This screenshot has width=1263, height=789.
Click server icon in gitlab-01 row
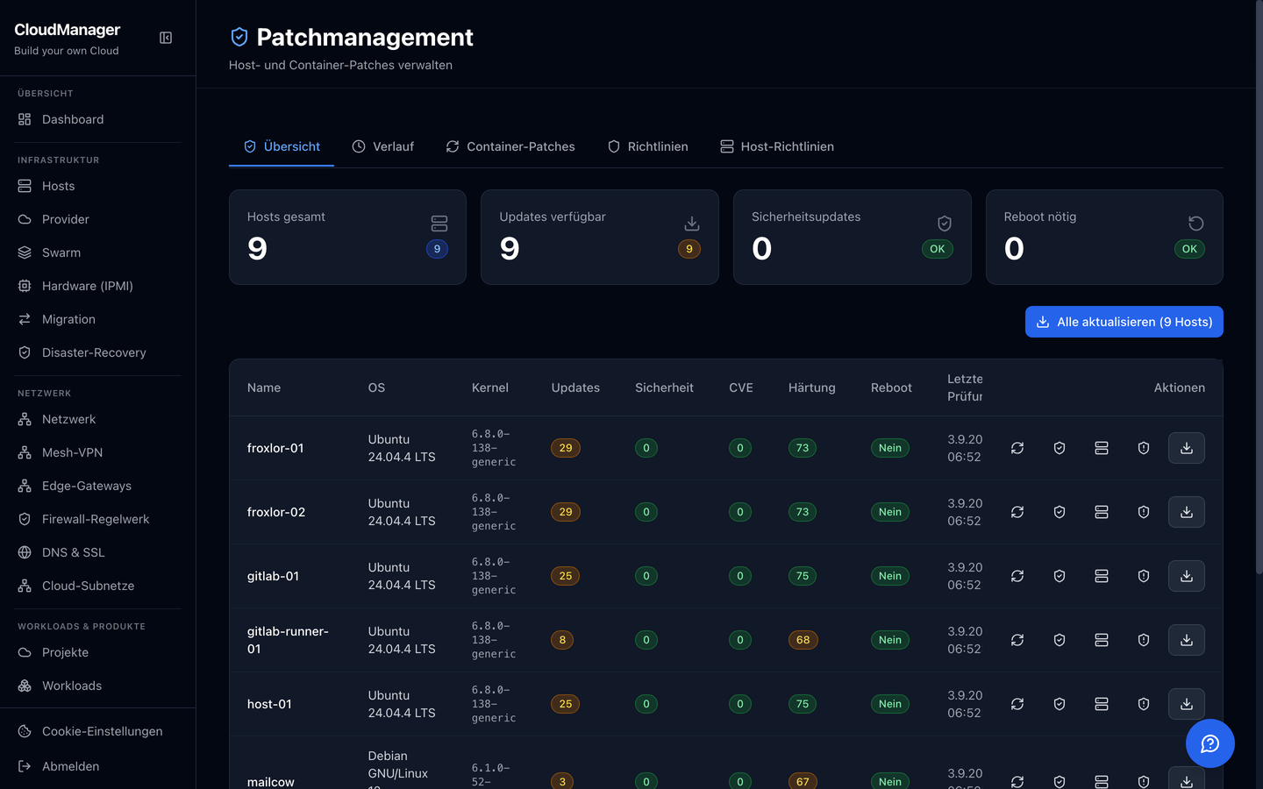click(1102, 576)
